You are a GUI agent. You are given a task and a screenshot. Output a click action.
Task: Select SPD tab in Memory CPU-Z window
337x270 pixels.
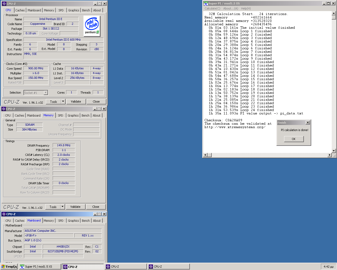coord(61,115)
